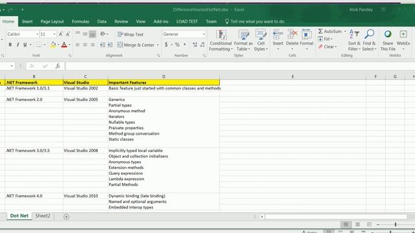Open the Number dialog launcher
This screenshot has width=415, height=233.
[x=204, y=56]
